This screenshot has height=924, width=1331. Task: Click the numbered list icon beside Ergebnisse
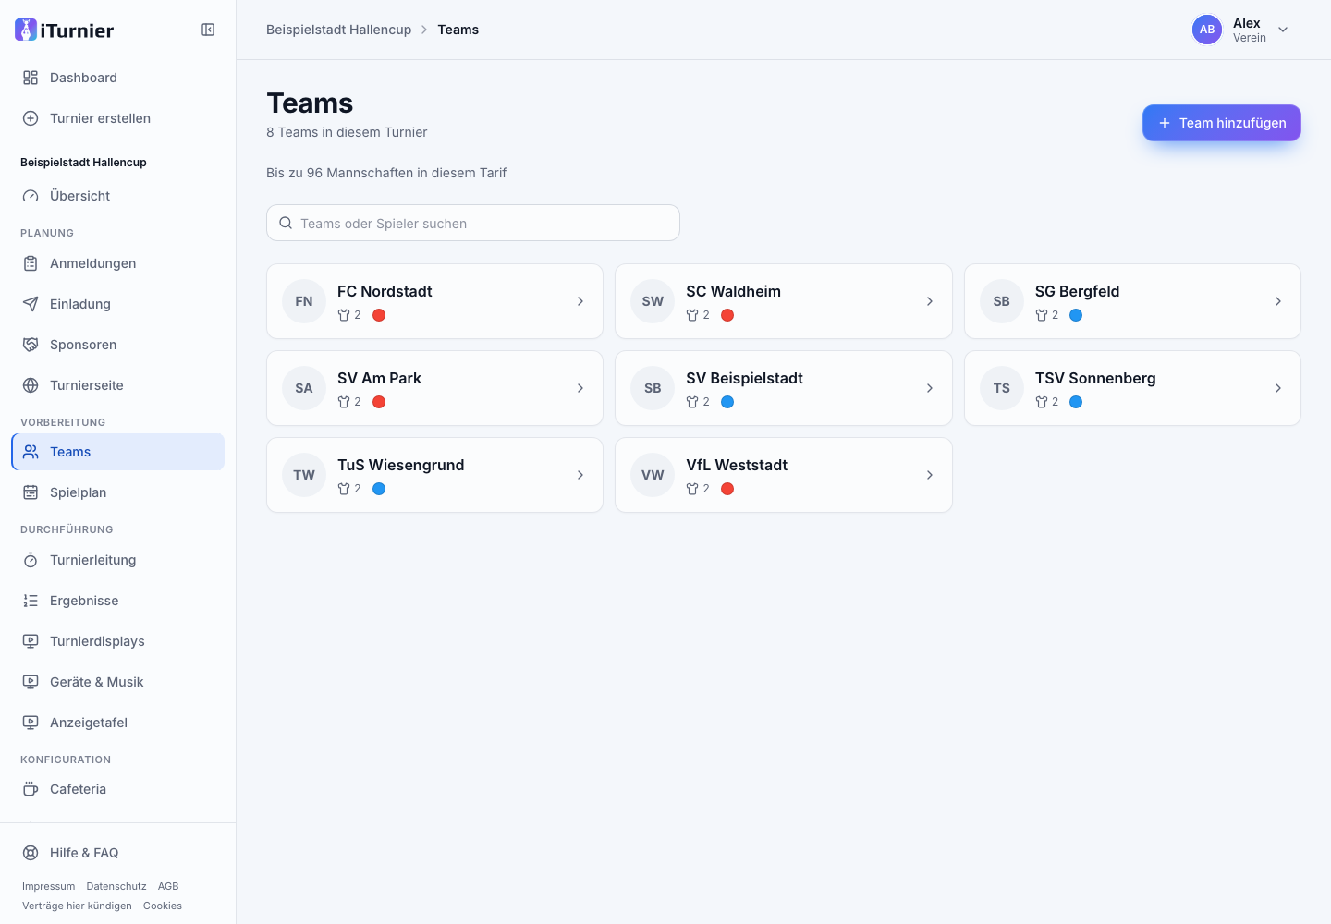31,601
